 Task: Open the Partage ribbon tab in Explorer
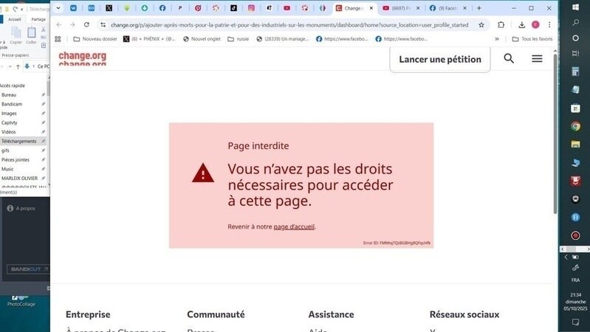(38, 19)
